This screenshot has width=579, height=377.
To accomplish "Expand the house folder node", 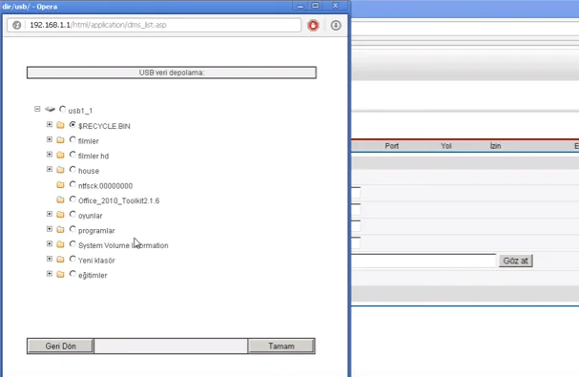I will pos(50,169).
